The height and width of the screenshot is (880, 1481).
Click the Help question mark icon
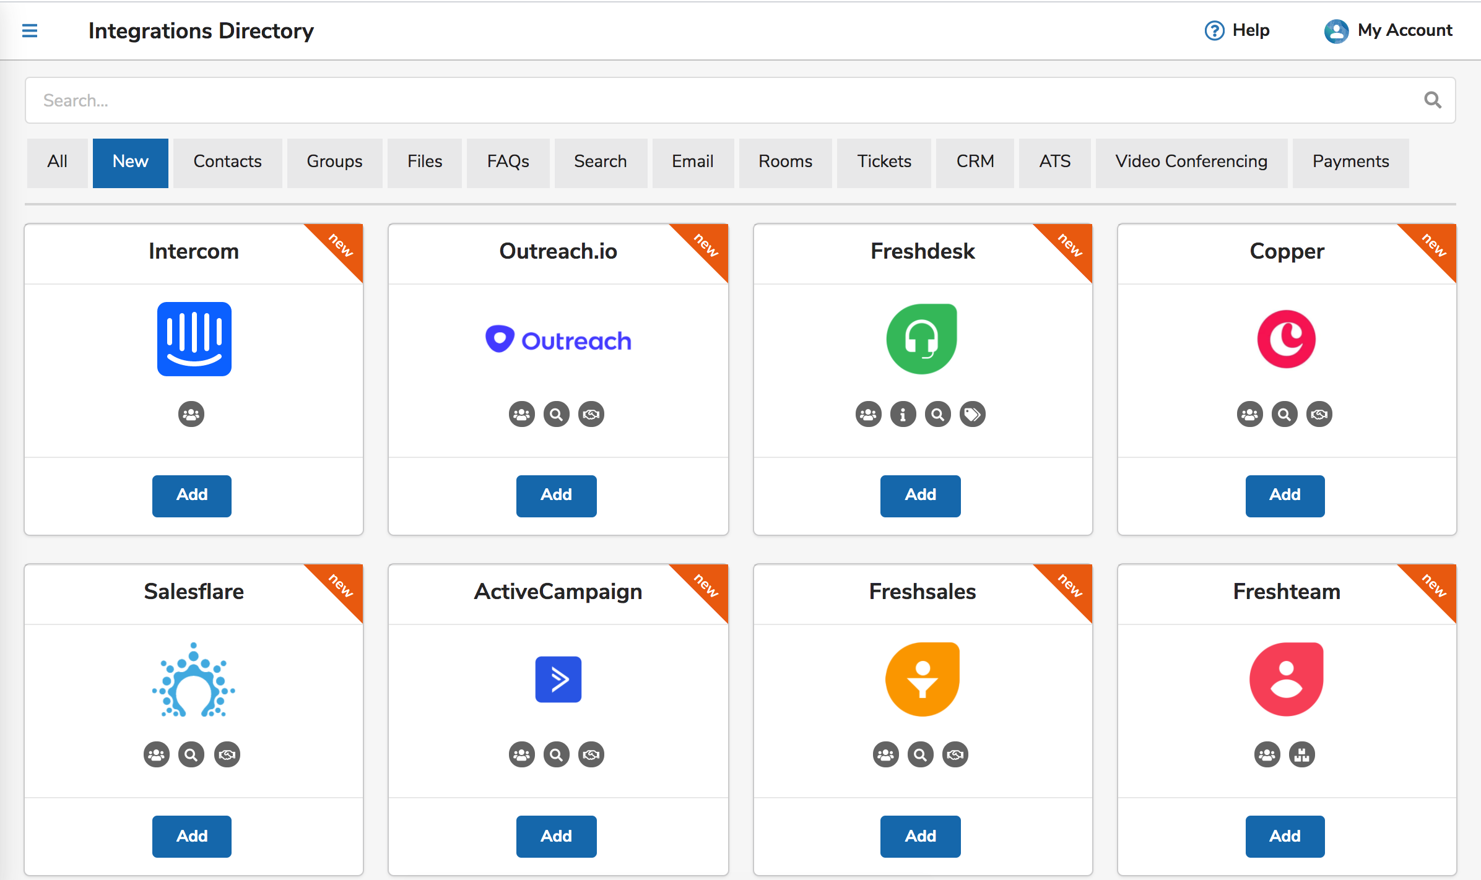pos(1214,30)
